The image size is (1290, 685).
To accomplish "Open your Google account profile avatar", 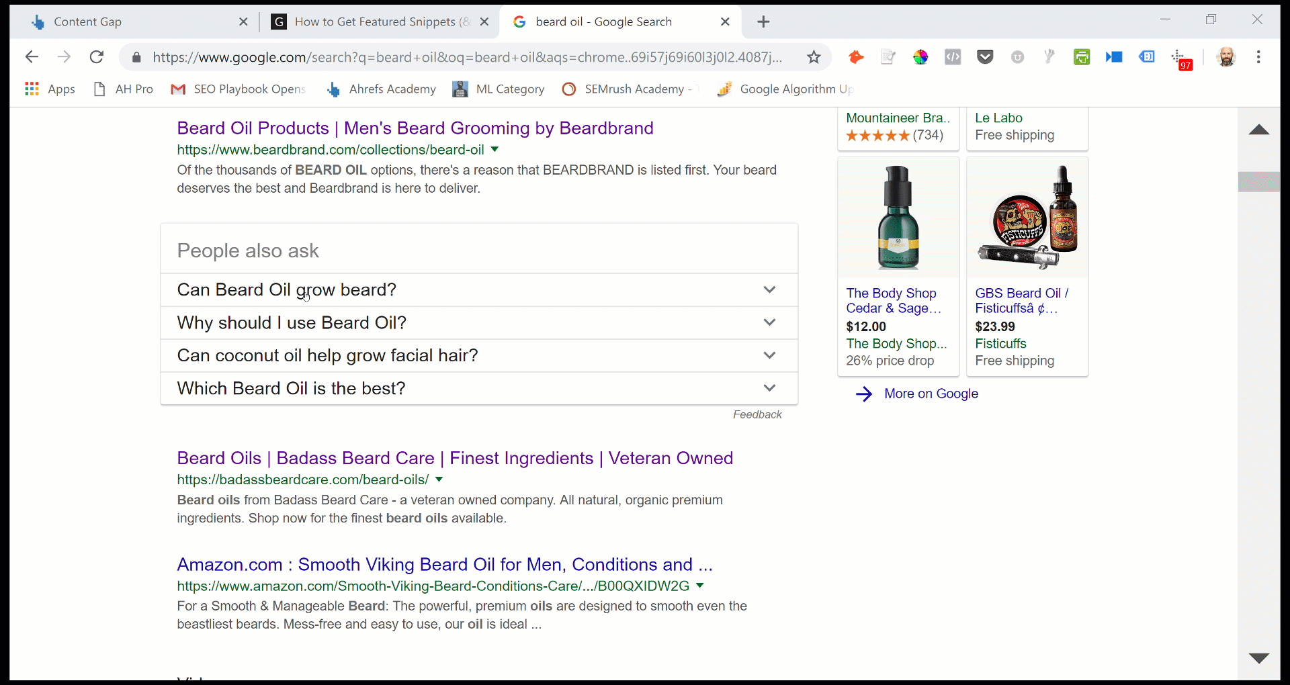I will [1228, 57].
